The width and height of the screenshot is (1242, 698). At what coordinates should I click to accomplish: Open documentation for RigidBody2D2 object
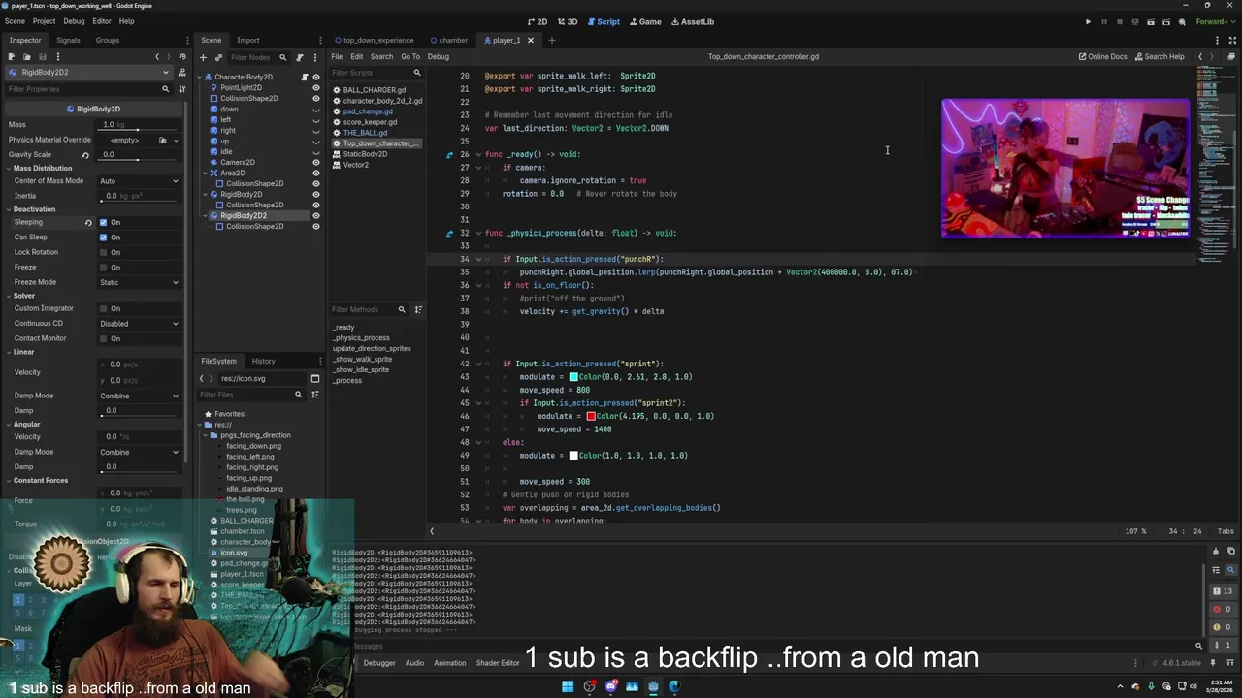(180, 73)
